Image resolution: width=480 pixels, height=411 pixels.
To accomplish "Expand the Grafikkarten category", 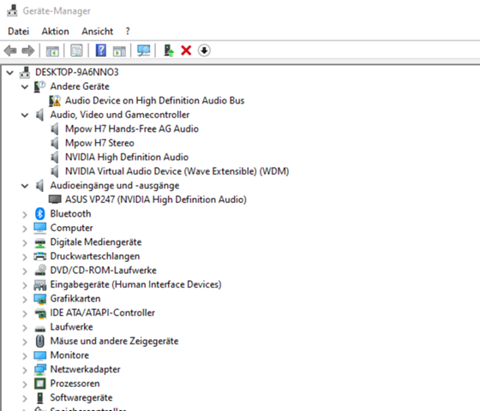I will [x=25, y=300].
